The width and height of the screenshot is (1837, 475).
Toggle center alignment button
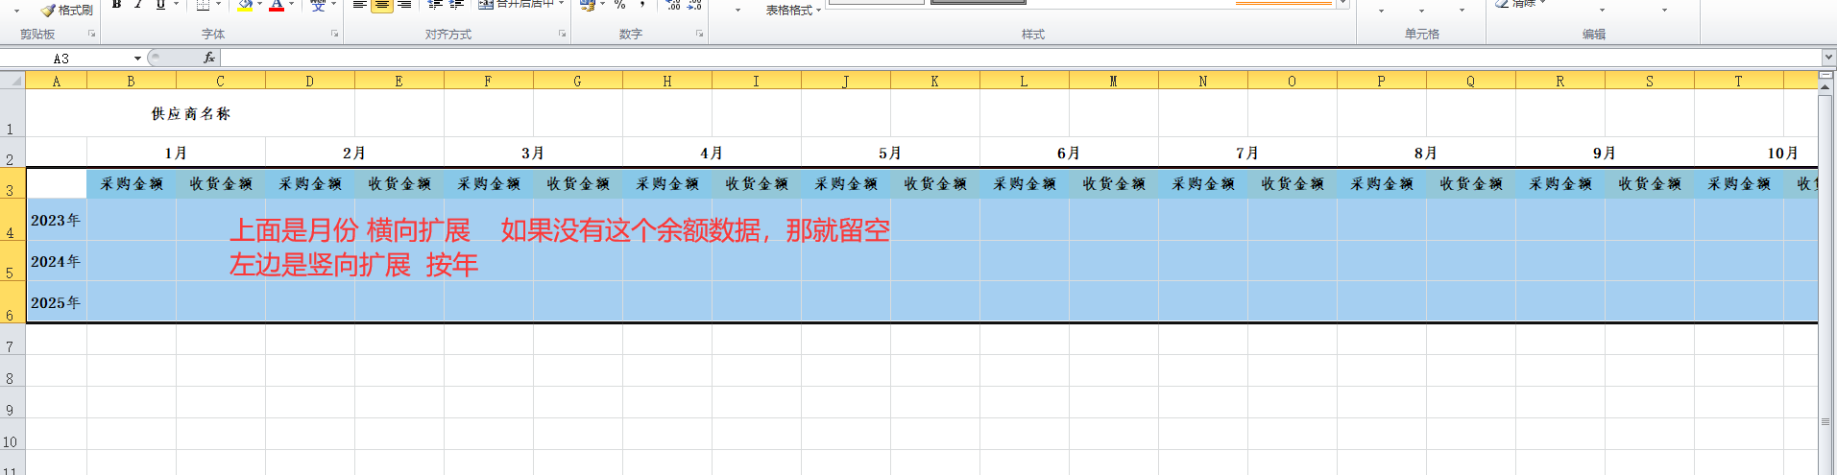(x=382, y=5)
